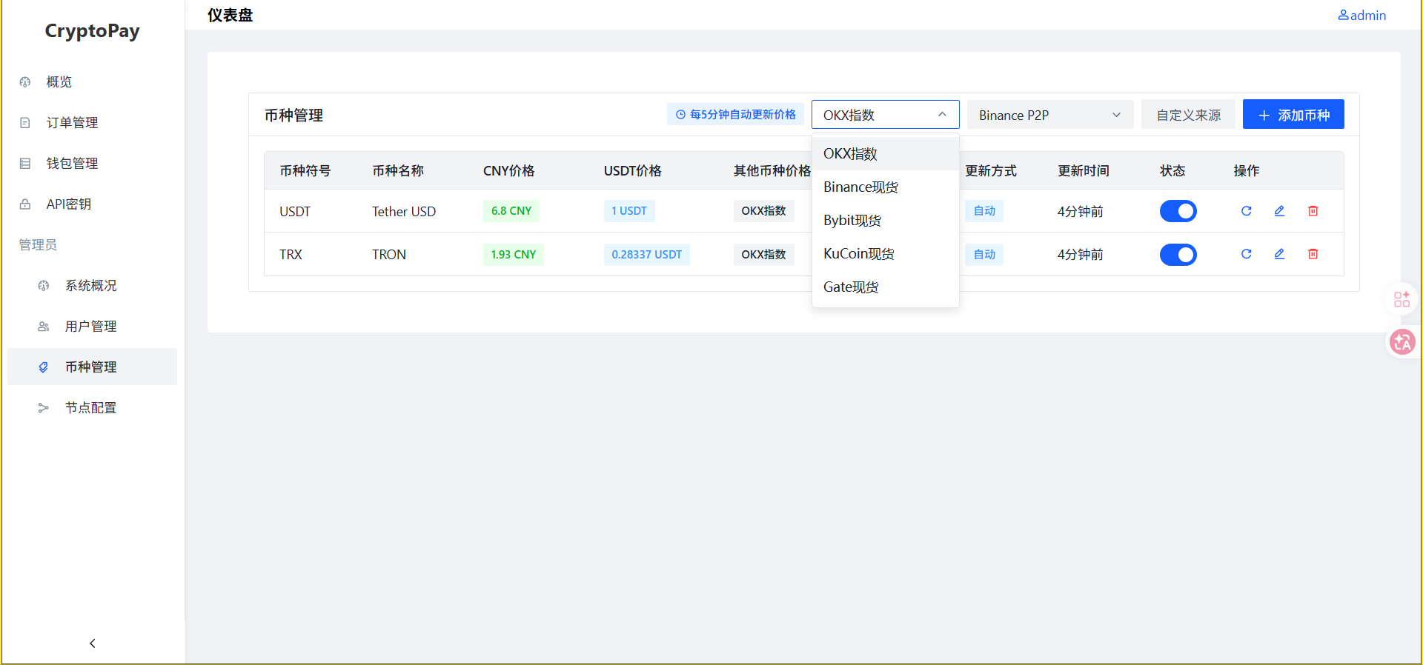Click the pink translate floating icon

tap(1402, 342)
